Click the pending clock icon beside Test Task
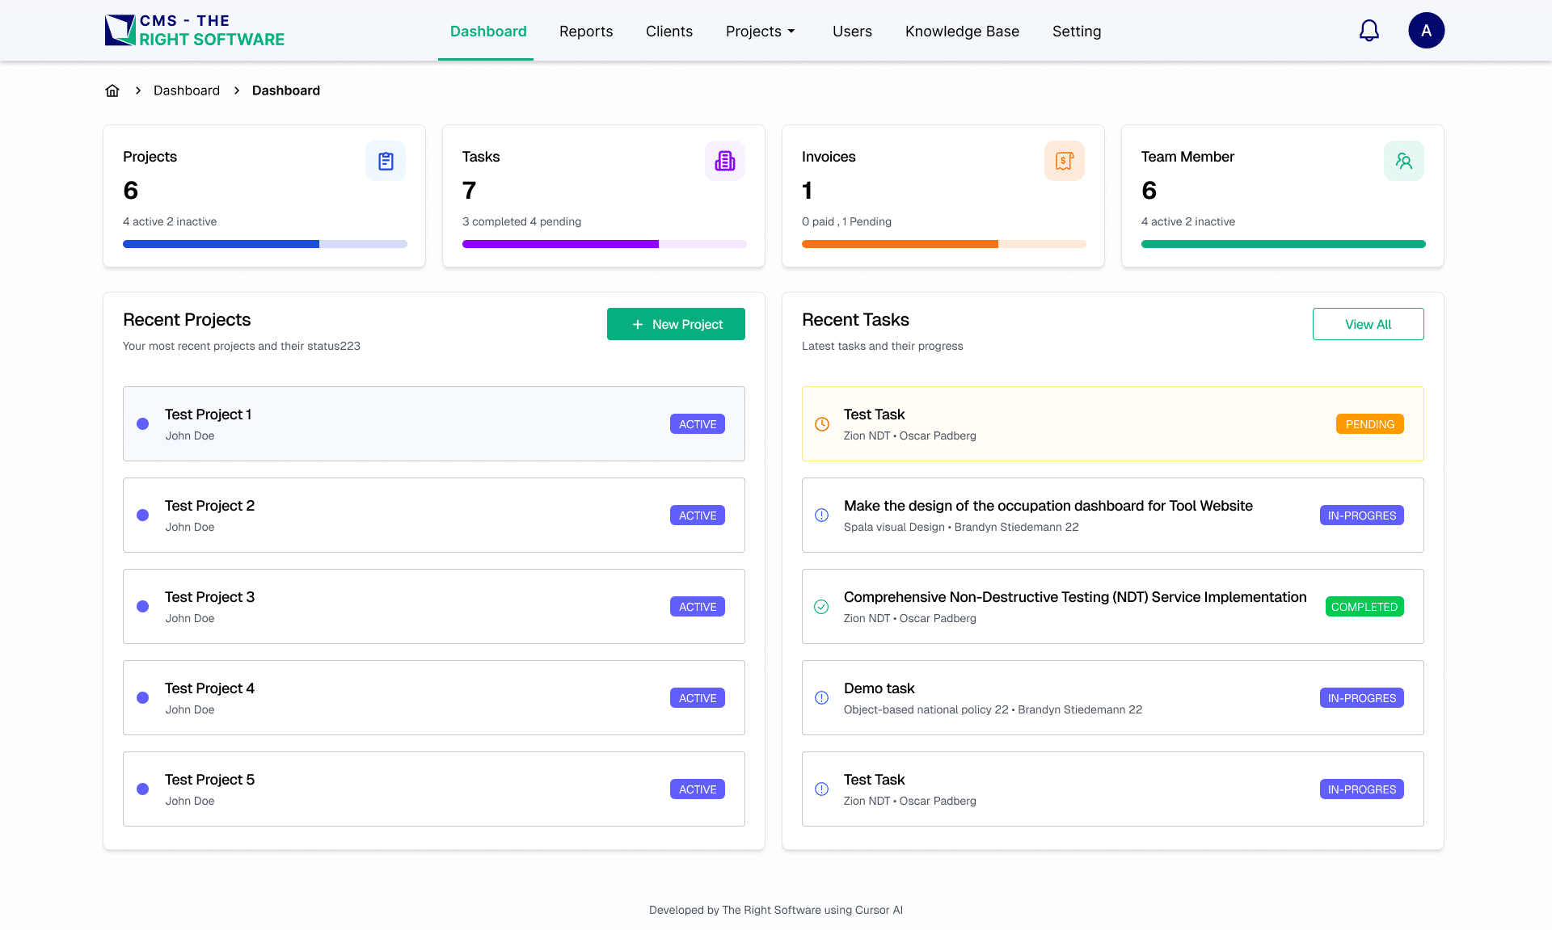This screenshot has height=930, width=1552. [821, 423]
